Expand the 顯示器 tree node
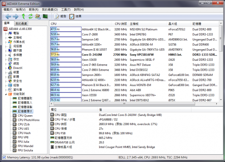The image size is (225, 162). tap(6, 51)
